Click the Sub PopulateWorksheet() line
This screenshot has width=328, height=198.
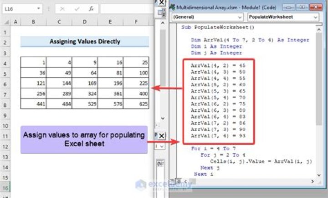[x=218, y=27]
